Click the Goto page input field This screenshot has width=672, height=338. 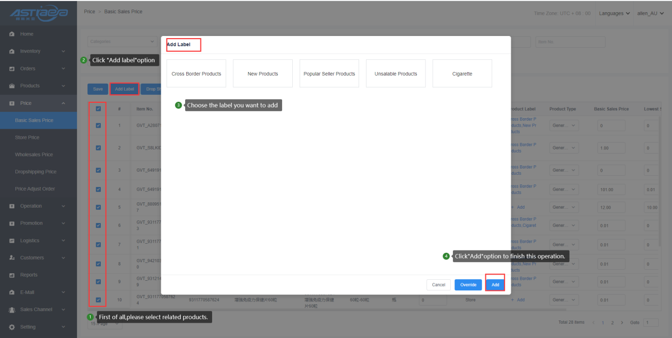tap(650, 322)
